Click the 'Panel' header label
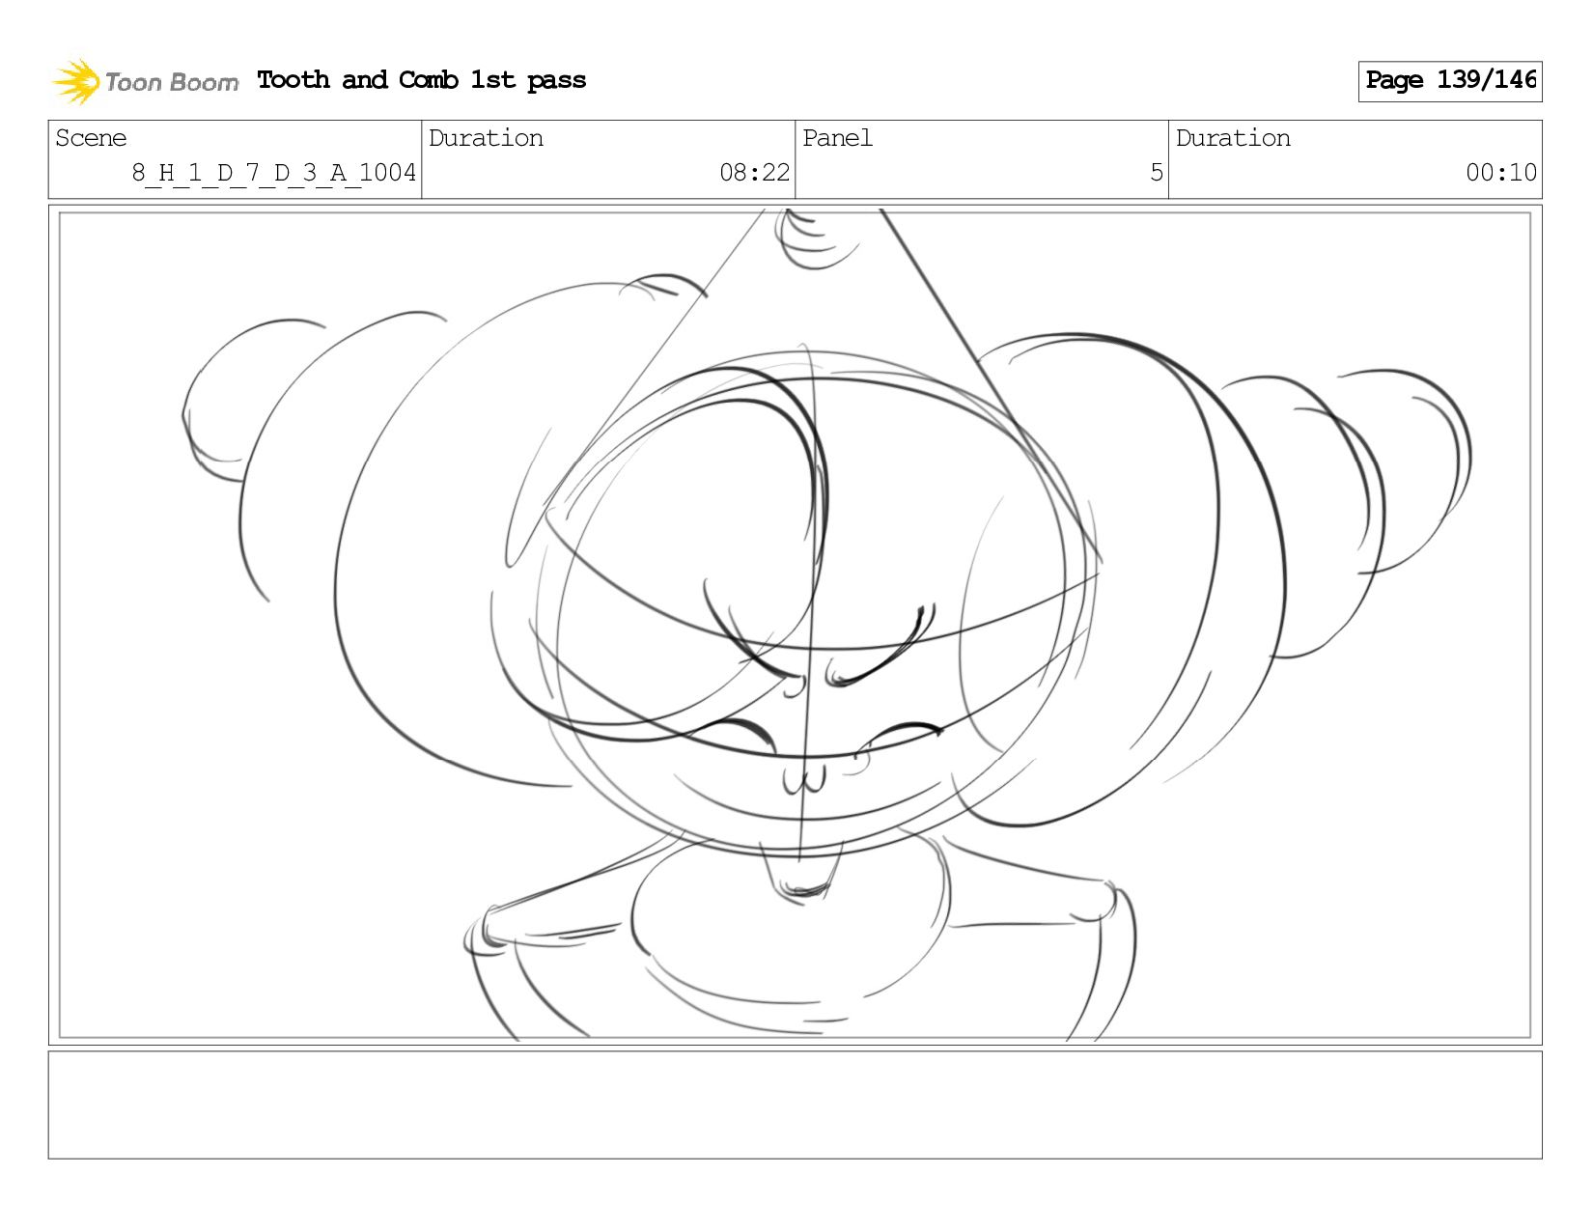This screenshot has width=1593, height=1231. click(837, 138)
